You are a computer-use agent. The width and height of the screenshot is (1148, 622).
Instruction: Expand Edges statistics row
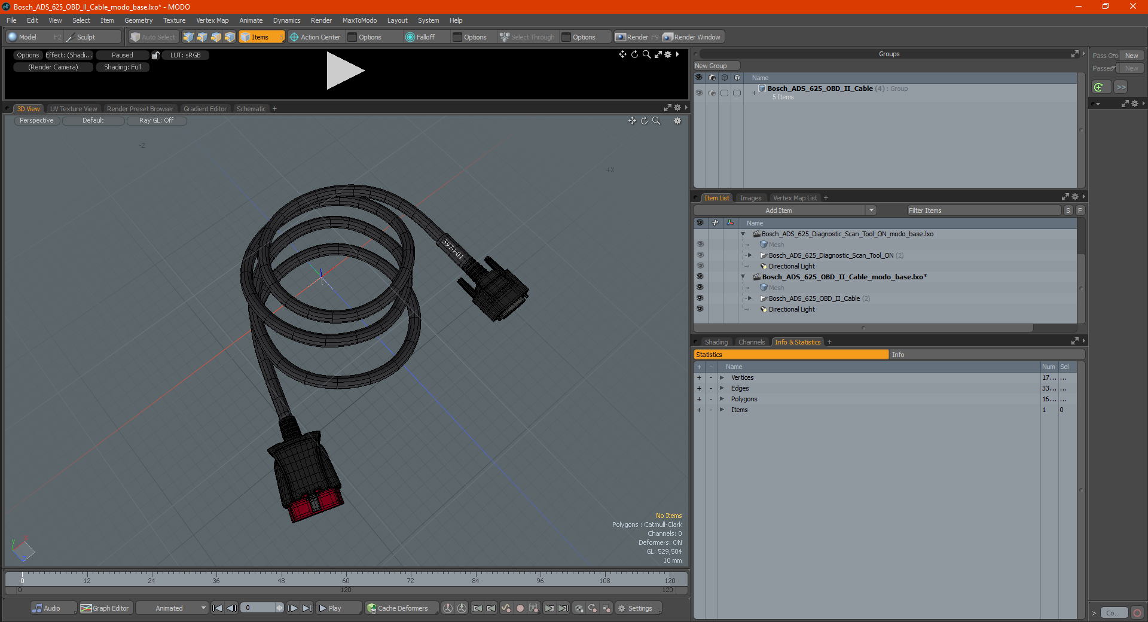[722, 388]
